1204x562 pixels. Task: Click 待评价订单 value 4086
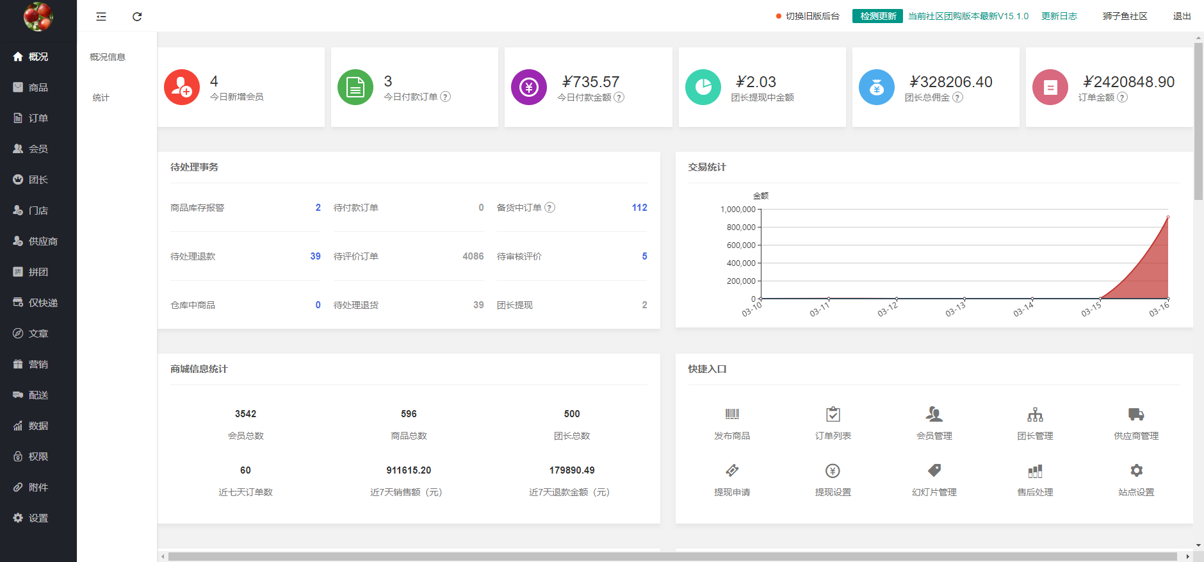[x=473, y=256]
